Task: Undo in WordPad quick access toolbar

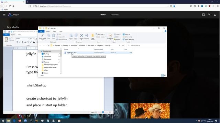Action: [x=11, y=32]
